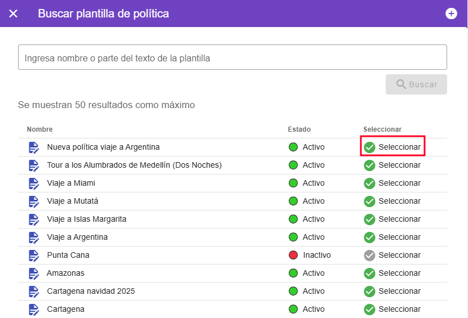Click edit icon for Tour a los Alumbrados de Medellín
468x318 pixels.
click(x=34, y=165)
